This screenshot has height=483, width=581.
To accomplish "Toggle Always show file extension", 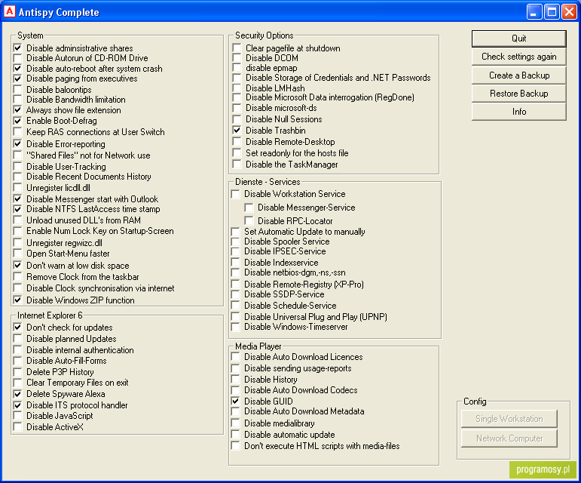I will [17, 109].
